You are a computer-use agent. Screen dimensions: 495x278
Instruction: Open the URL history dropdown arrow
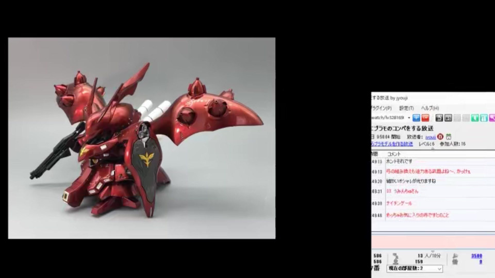(x=409, y=118)
